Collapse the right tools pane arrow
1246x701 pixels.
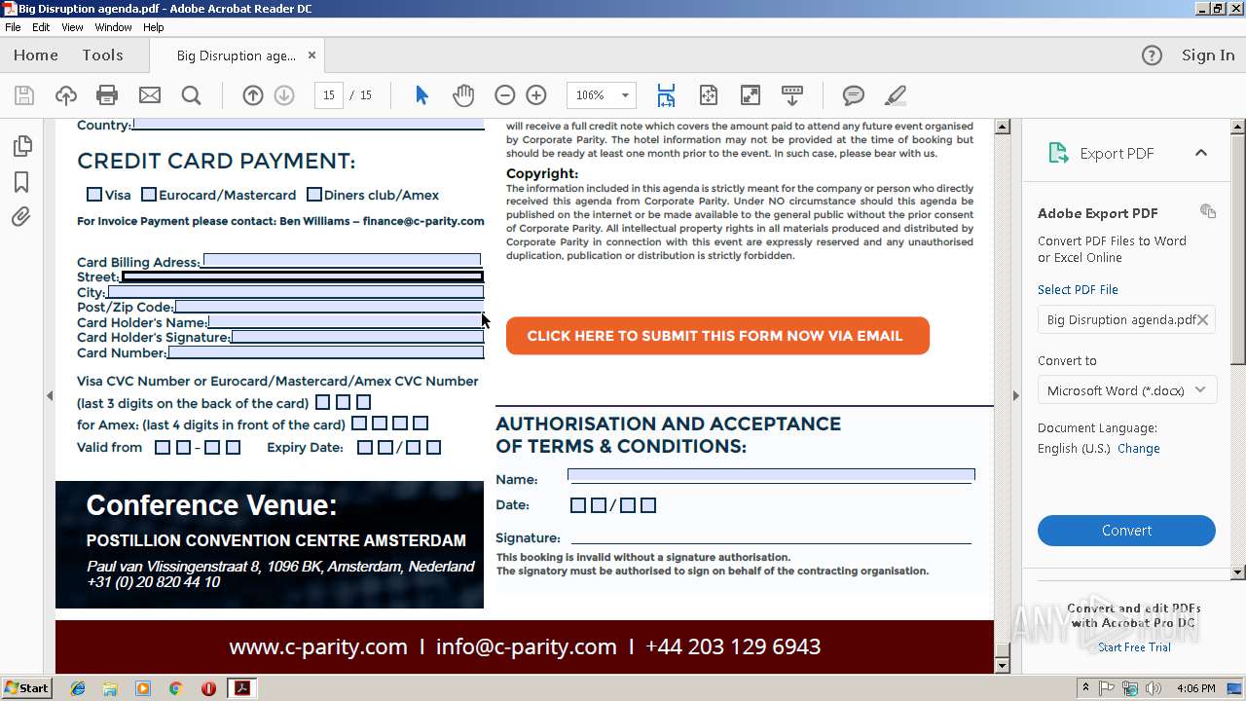pyautogui.click(x=1016, y=395)
